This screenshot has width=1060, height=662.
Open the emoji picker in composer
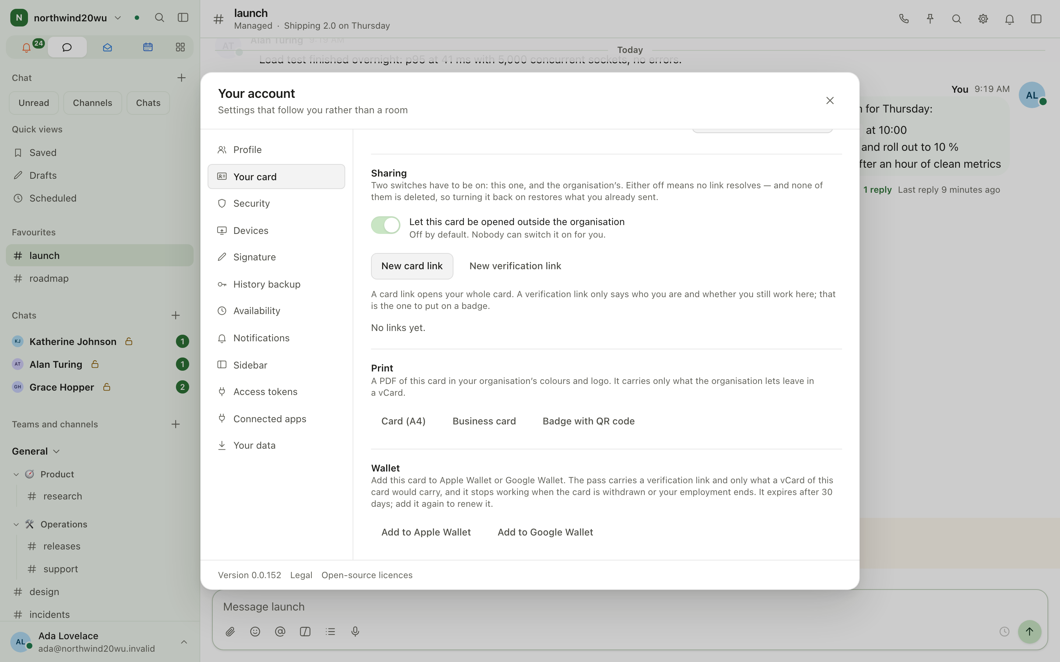pyautogui.click(x=255, y=631)
